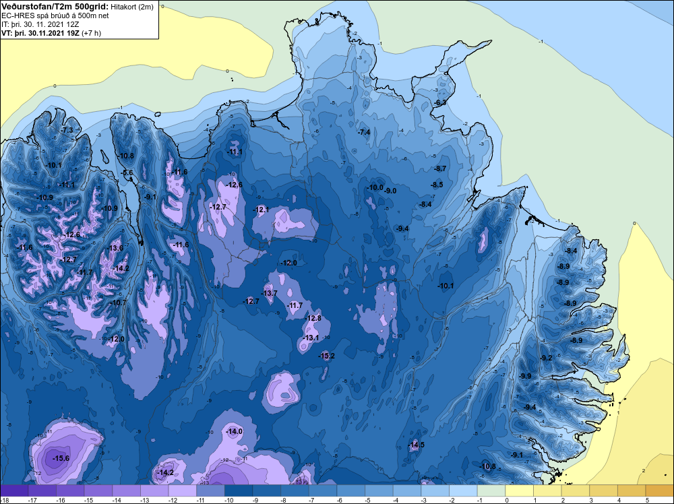Click the -15.2 temperature value
Screen dimensions: 674x504
pos(326,356)
